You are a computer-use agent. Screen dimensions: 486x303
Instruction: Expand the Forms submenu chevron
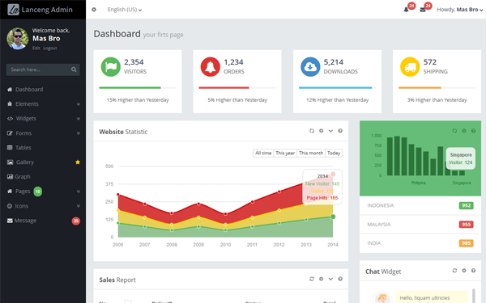tap(79, 133)
